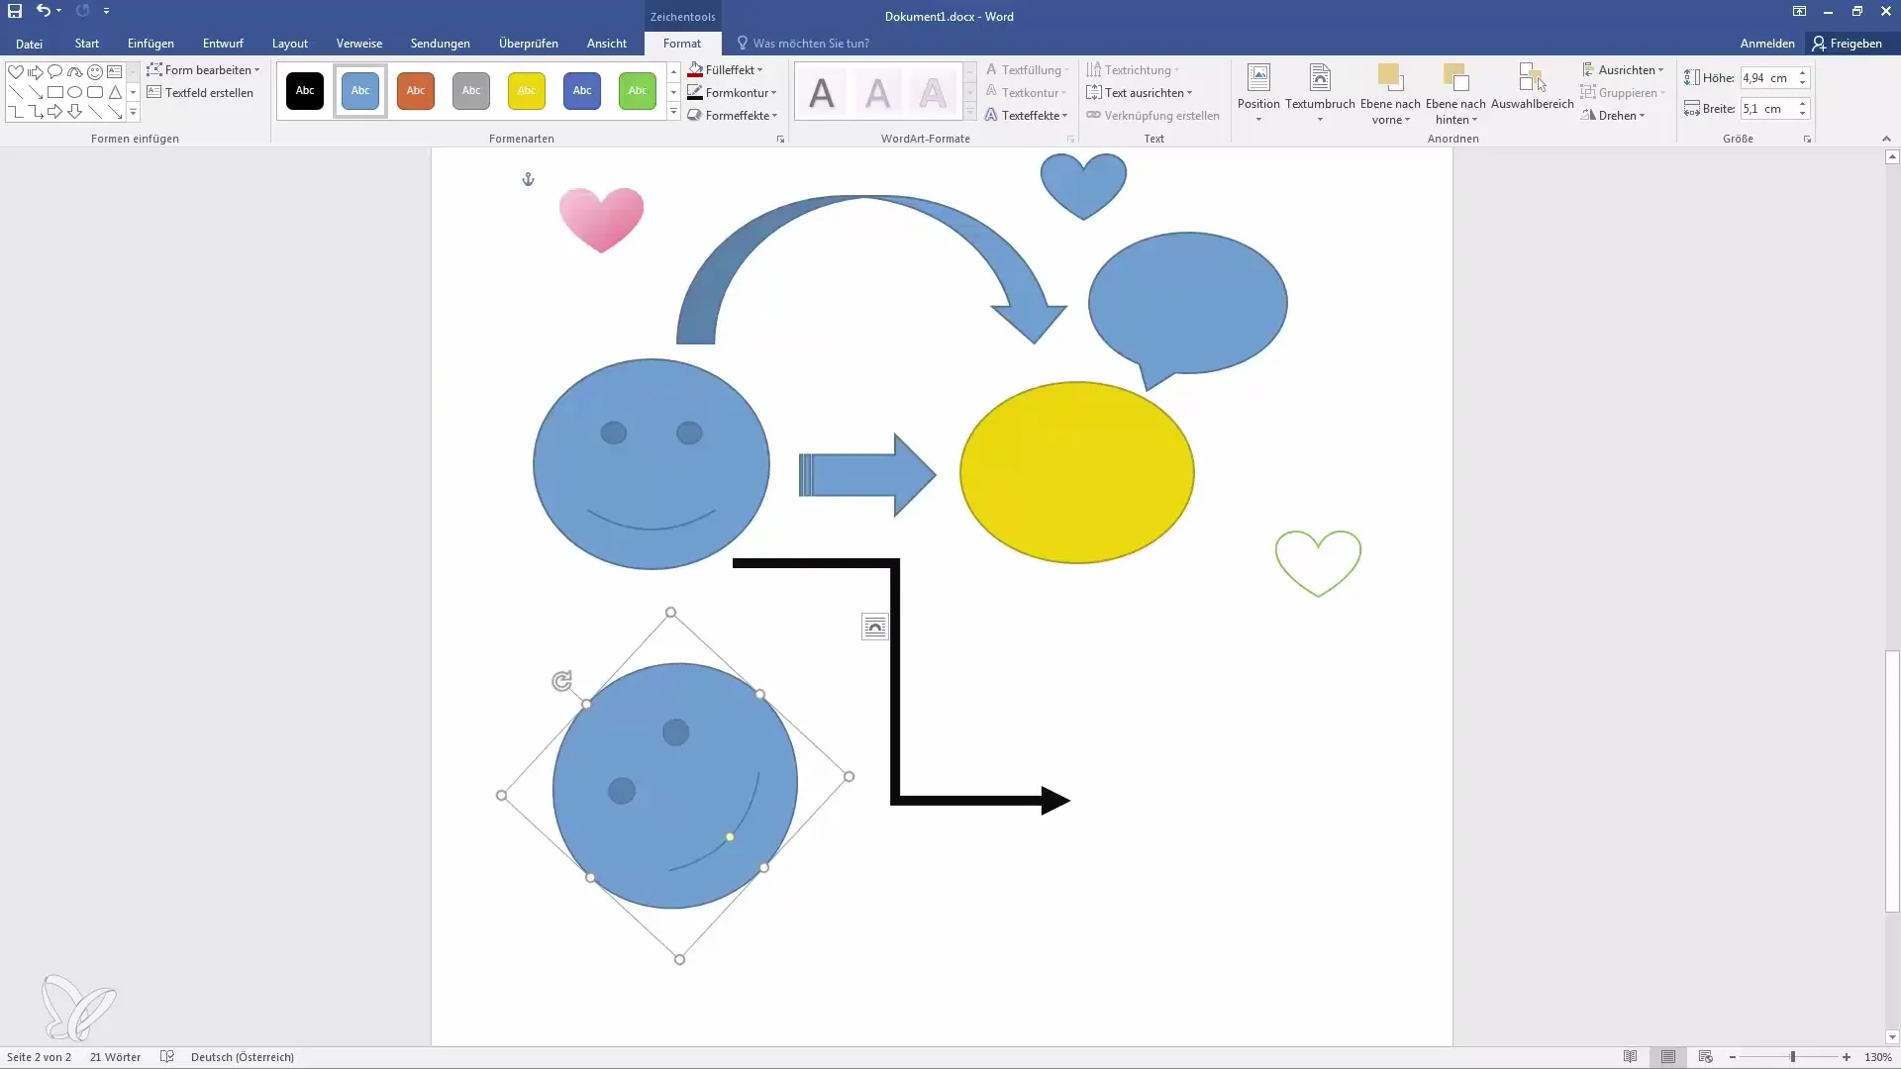Image resolution: width=1901 pixels, height=1069 pixels.
Task: Click Anmelden to sign in
Action: click(1767, 44)
